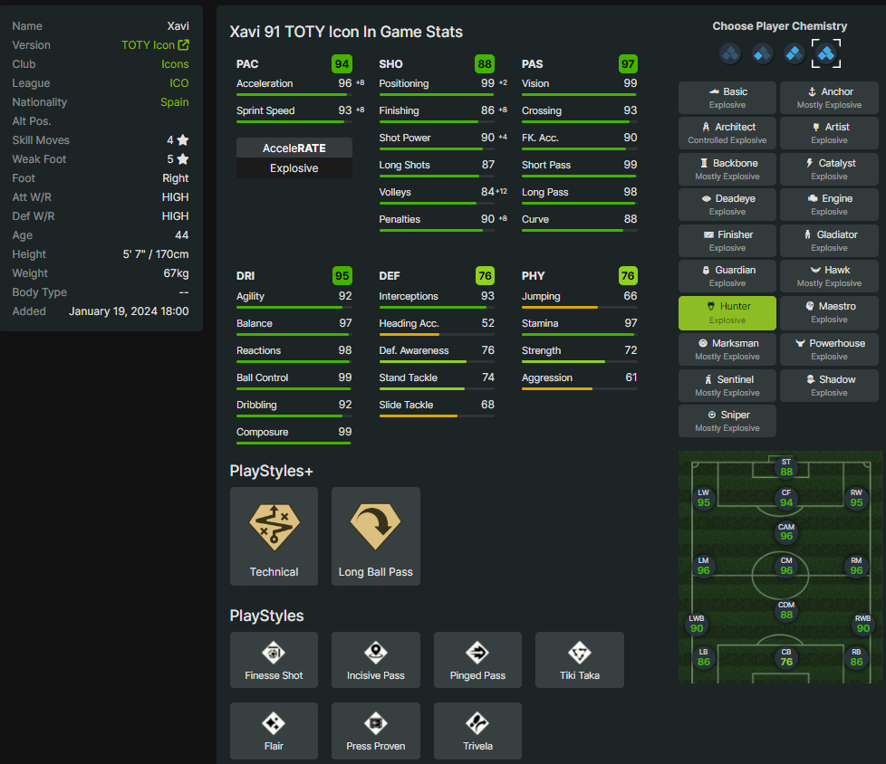Select the LW 95 position marker
Screen dimensions: 886x764
click(704, 498)
